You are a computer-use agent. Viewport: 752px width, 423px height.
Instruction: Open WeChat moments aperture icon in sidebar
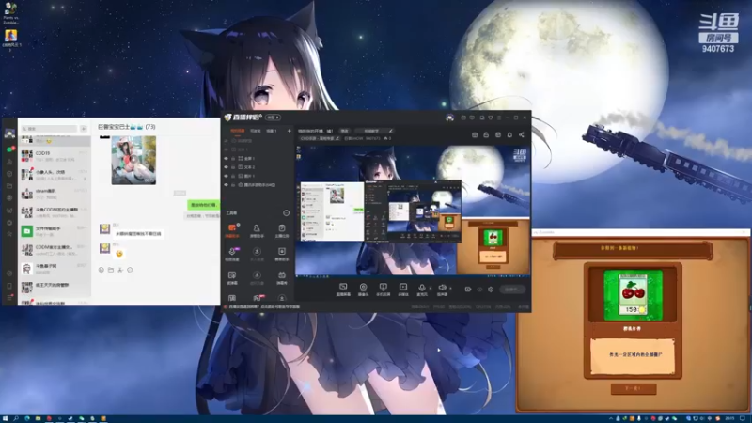click(9, 198)
